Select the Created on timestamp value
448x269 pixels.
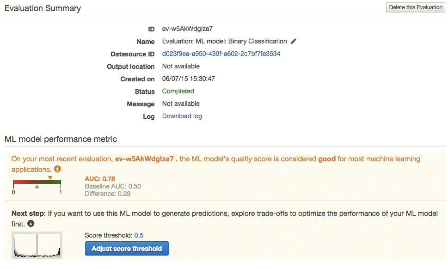point(189,79)
